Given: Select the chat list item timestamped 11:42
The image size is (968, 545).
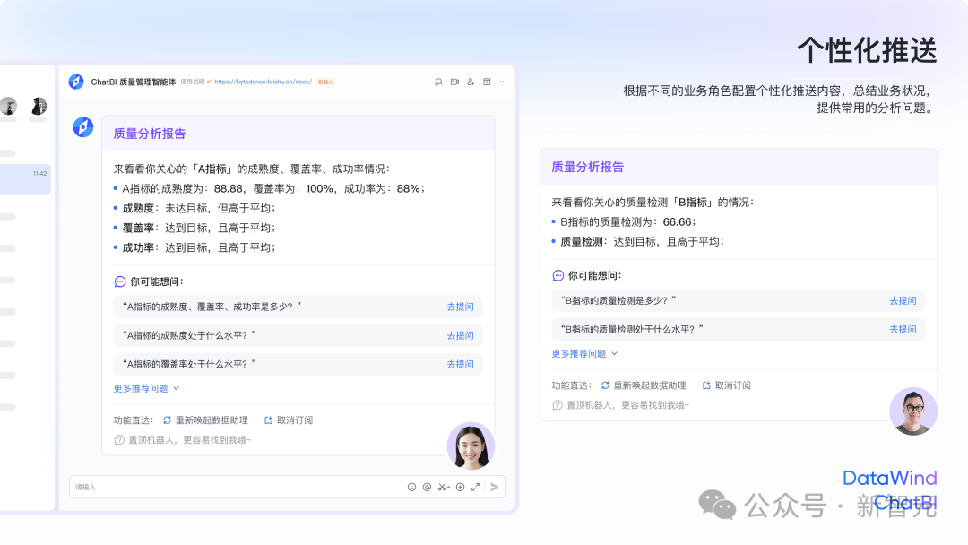Looking at the screenshot, I should tap(25, 179).
